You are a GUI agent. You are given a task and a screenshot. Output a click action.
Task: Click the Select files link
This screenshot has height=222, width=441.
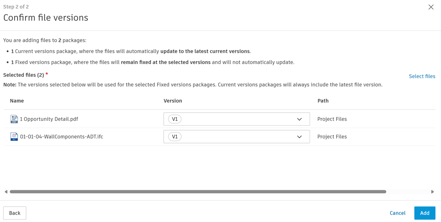pyautogui.click(x=422, y=76)
